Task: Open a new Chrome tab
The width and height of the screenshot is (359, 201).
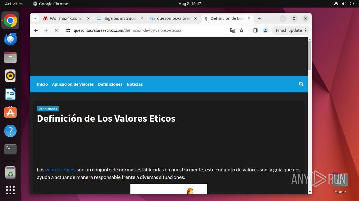Action: click(x=259, y=18)
